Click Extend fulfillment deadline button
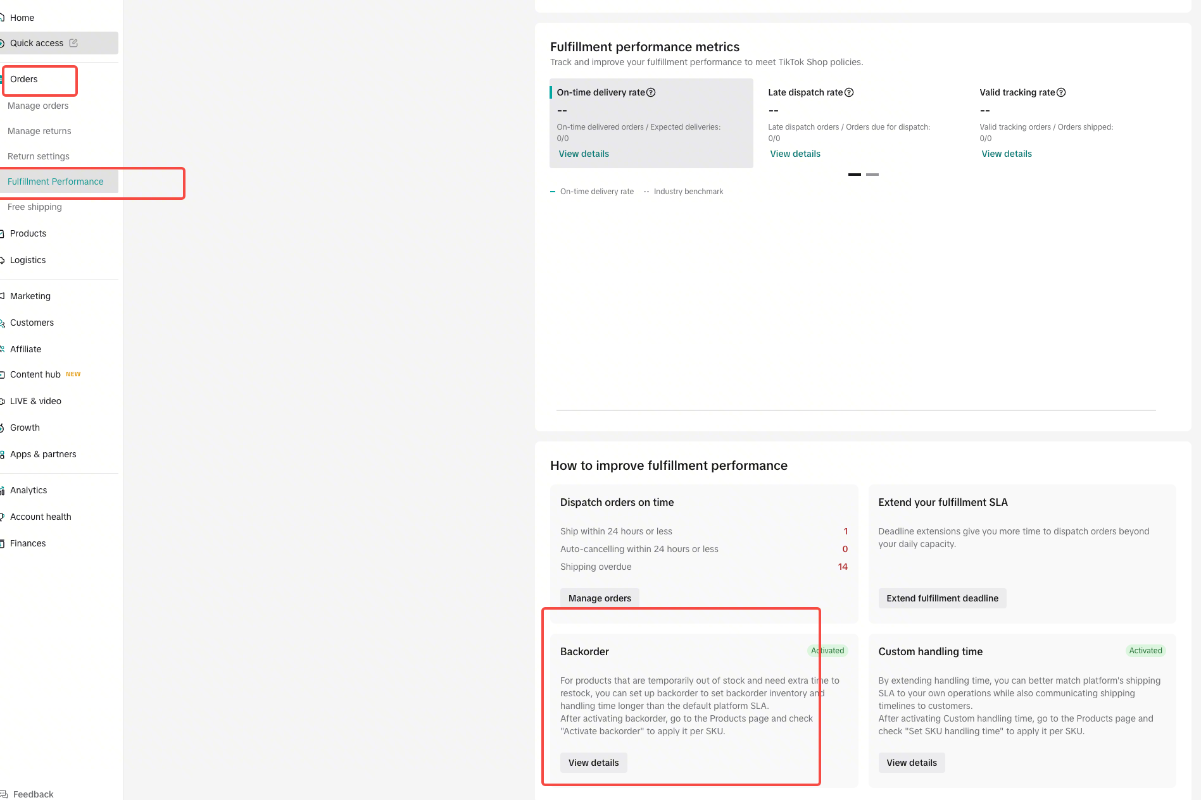The image size is (1201, 800). point(942,598)
